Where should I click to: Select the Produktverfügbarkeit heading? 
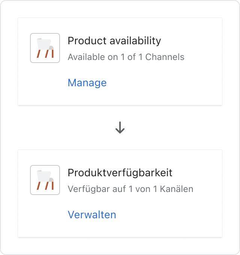pos(120,172)
